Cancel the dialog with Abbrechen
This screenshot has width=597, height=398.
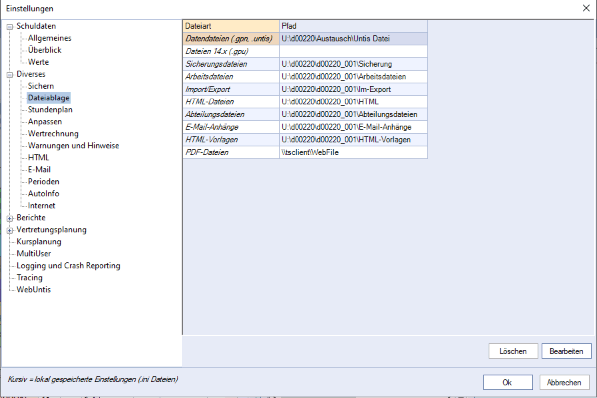click(564, 383)
